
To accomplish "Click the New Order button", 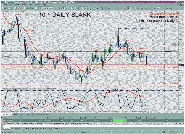I will 29,8.
